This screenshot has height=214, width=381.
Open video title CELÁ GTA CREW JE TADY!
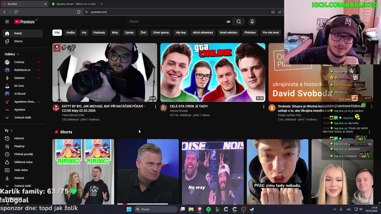pyautogui.click(x=189, y=106)
